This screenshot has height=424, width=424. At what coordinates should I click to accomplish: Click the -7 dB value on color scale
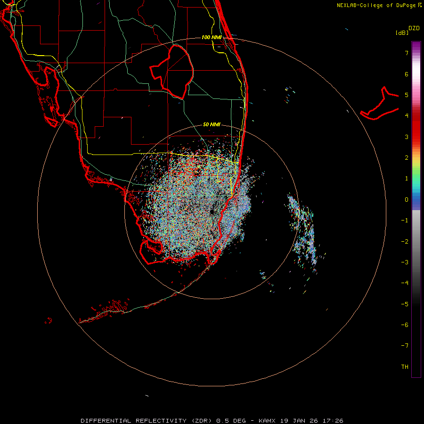click(x=405, y=346)
